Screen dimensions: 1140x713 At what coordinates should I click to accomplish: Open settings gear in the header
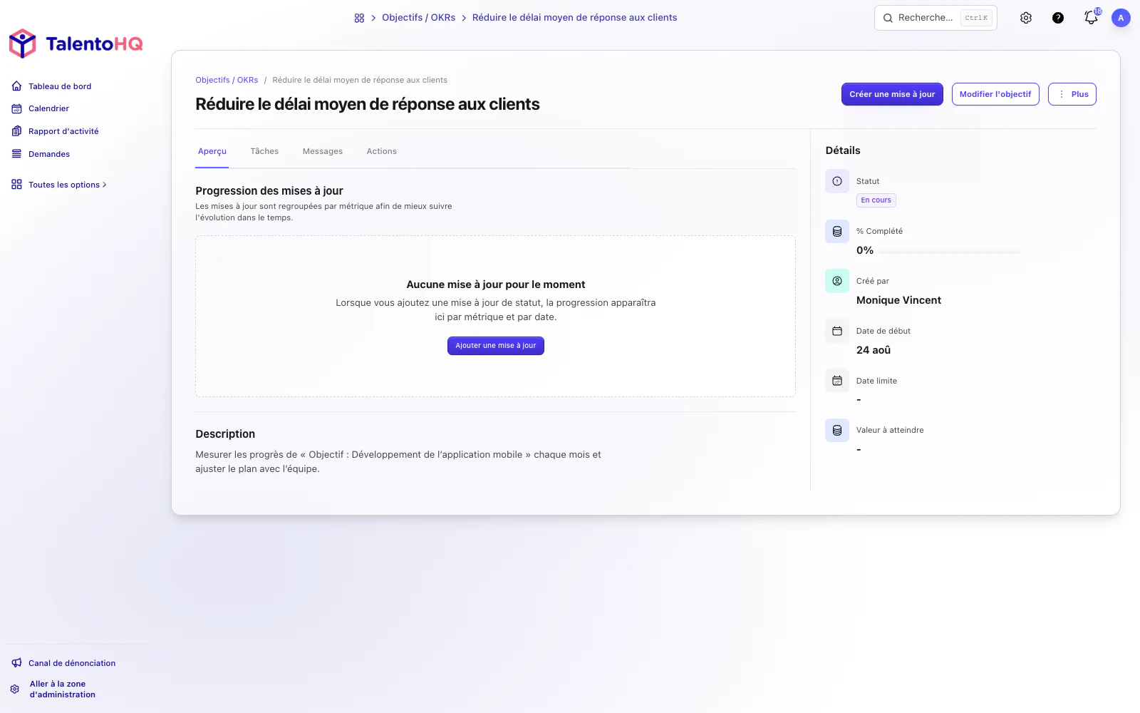(x=1026, y=18)
